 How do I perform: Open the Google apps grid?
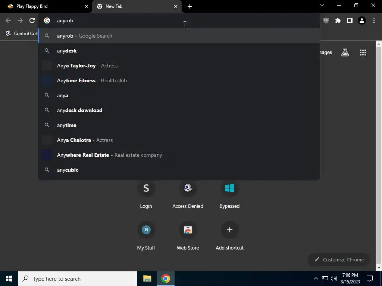coord(363,53)
